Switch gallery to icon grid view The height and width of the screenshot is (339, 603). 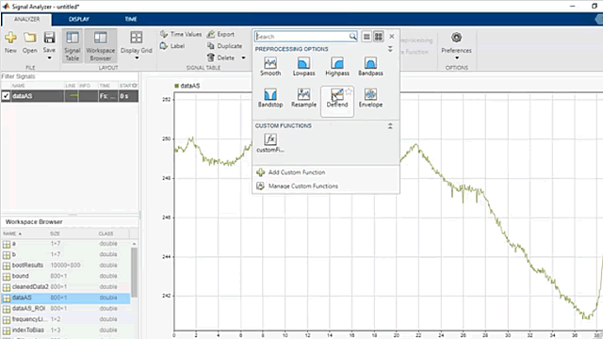click(379, 37)
